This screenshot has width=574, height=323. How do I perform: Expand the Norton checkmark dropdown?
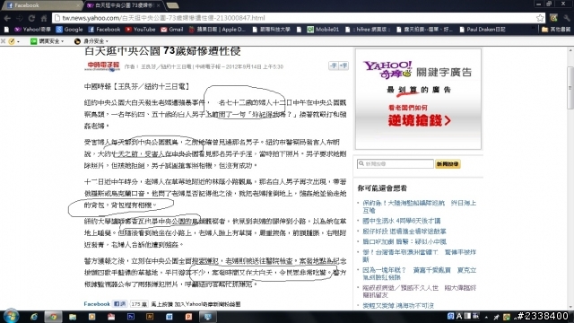click(x=14, y=41)
